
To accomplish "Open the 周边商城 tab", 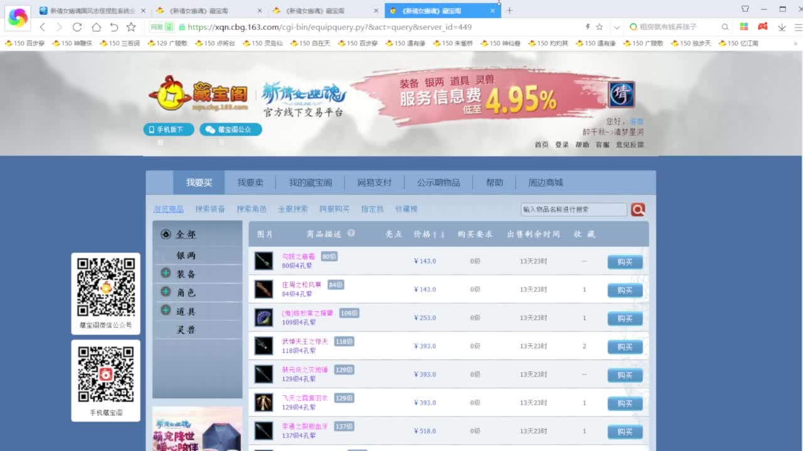I will [546, 182].
